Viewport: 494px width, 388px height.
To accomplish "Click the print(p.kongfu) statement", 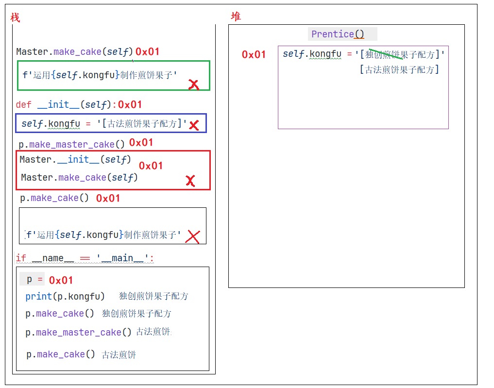I will (65, 296).
